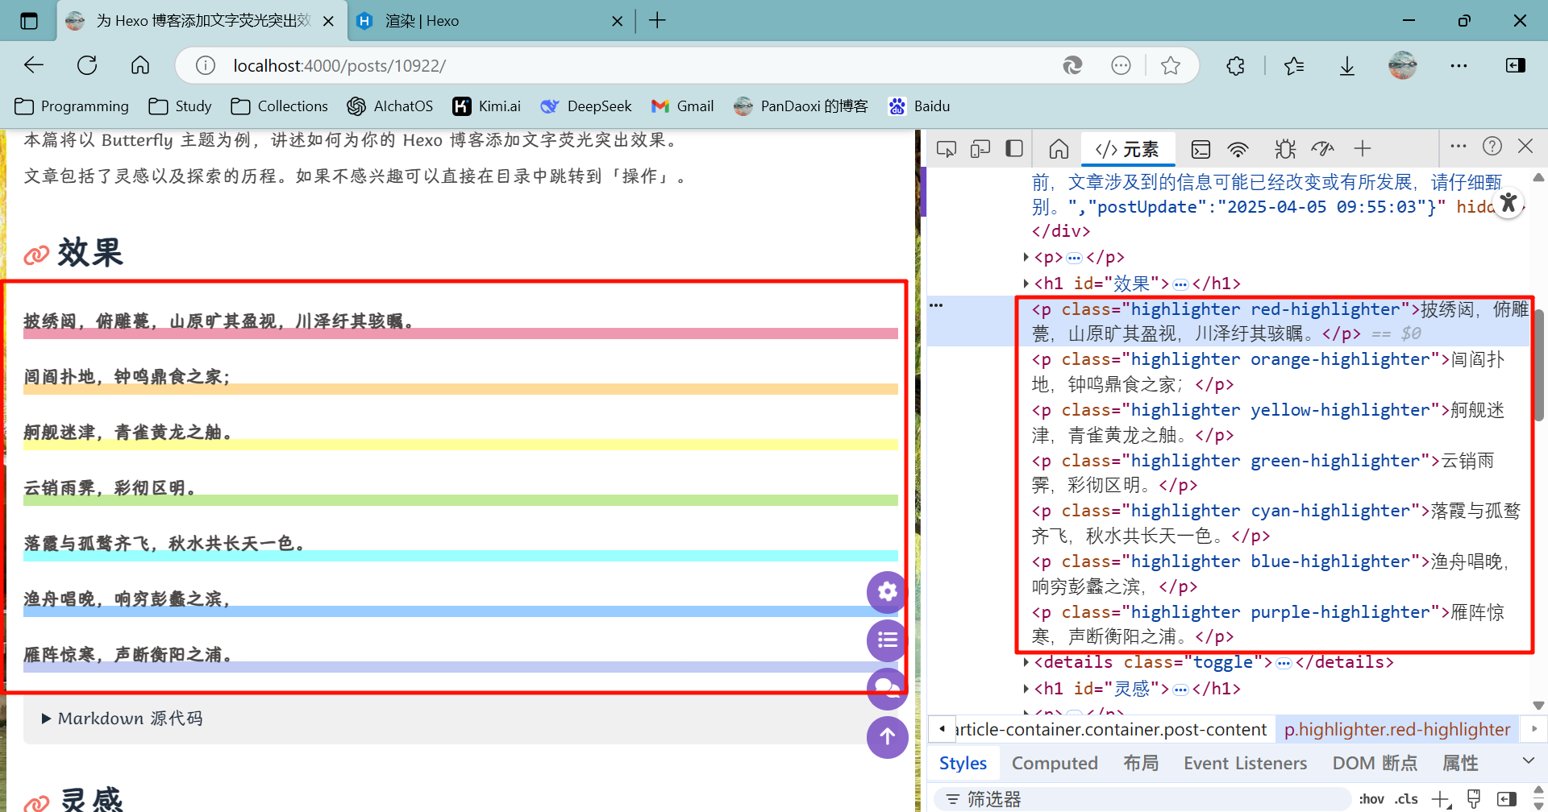
Task: Open the floating table of contents icon
Action: coord(887,640)
